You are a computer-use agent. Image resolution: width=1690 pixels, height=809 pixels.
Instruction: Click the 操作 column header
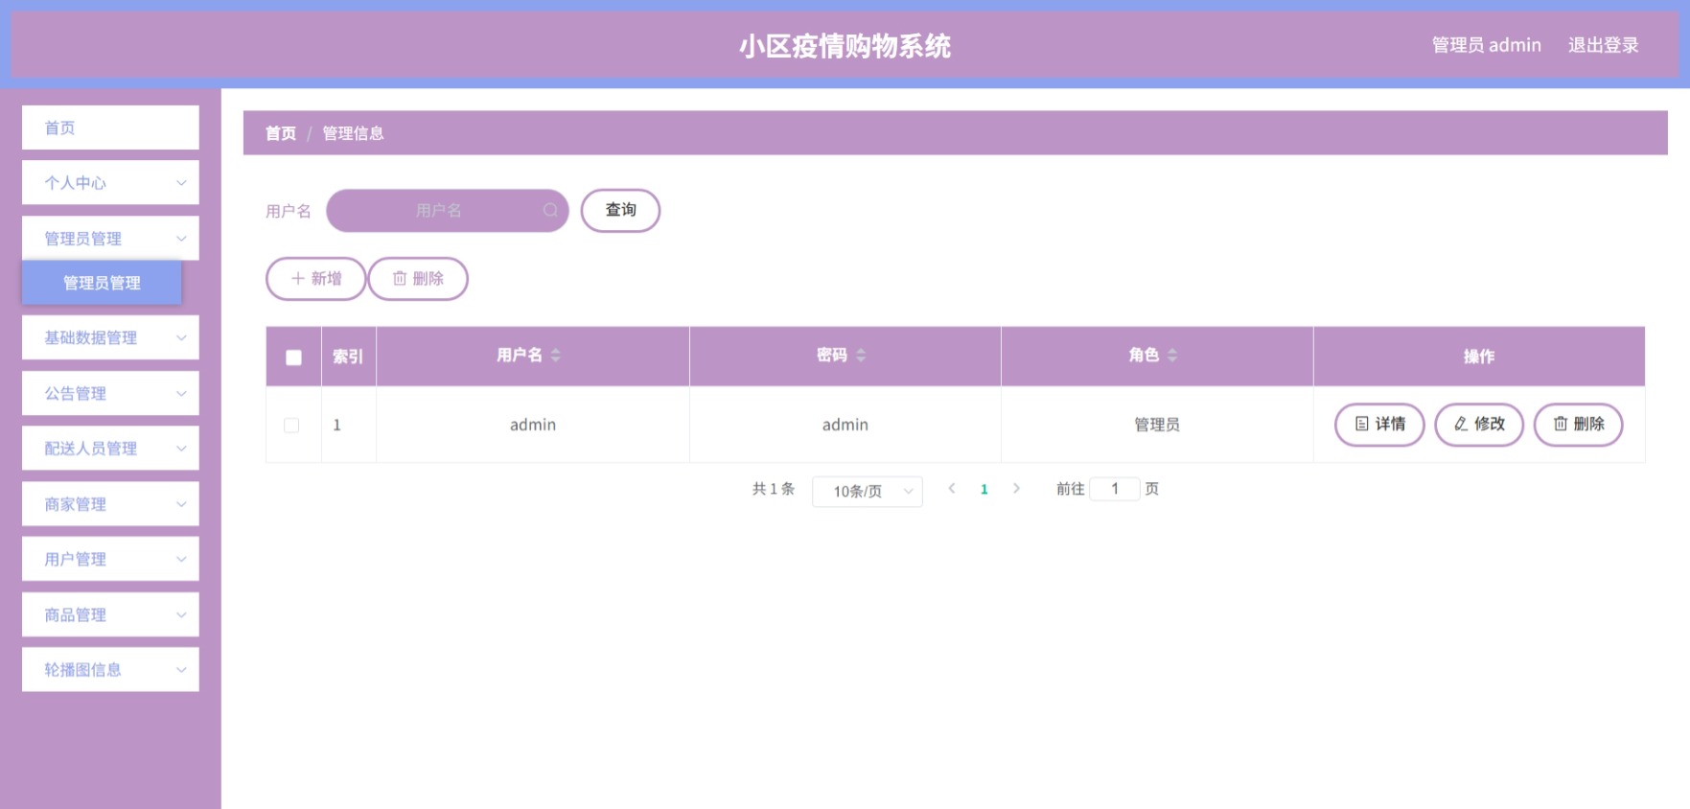click(1479, 357)
